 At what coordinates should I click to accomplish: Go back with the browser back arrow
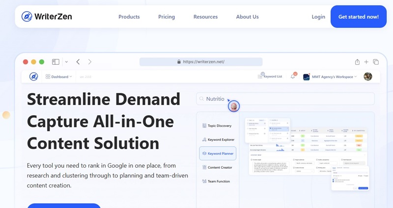point(78,62)
